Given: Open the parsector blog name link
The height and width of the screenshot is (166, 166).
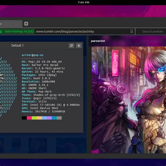Looking at the screenshot, I should (98, 41).
